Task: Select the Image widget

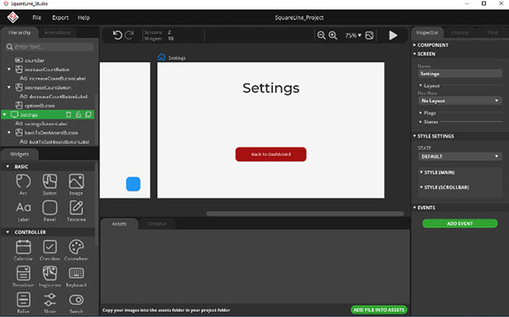Action: point(76,184)
